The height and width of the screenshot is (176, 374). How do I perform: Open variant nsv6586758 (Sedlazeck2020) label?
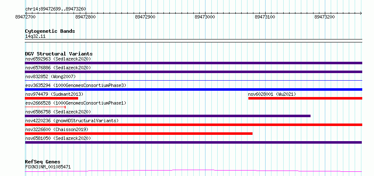pos(58,112)
